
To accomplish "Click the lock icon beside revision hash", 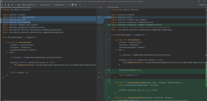I will 2,7.
